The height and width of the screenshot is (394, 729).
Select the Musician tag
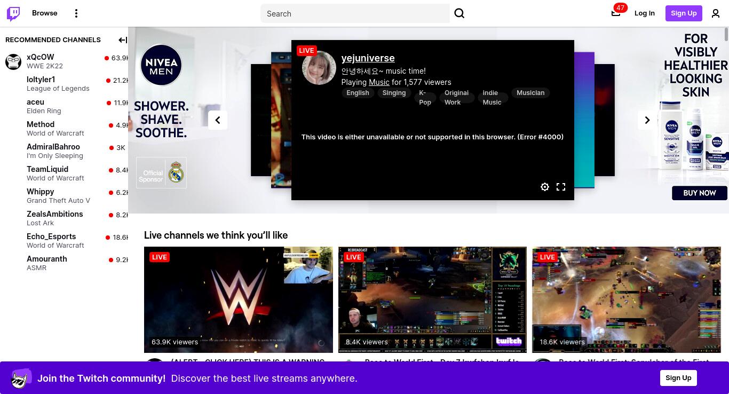click(x=530, y=93)
